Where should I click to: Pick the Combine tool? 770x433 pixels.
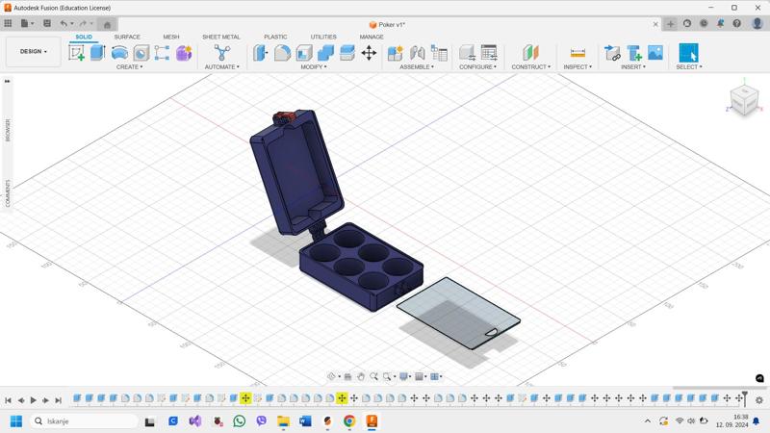325,53
